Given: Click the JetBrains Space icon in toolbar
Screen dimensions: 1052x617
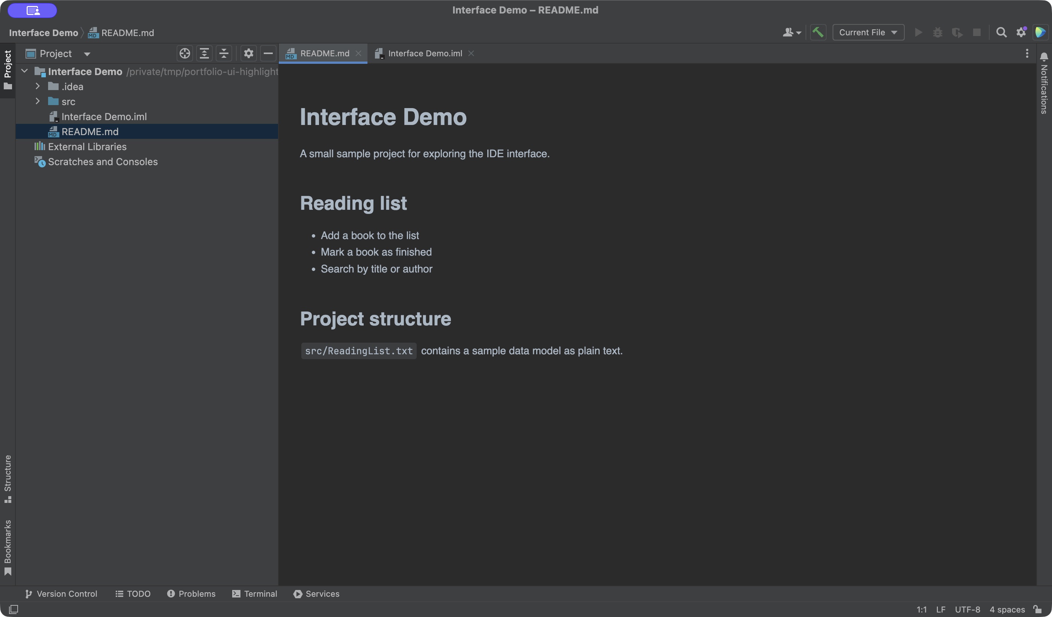Looking at the screenshot, I should (x=1040, y=33).
